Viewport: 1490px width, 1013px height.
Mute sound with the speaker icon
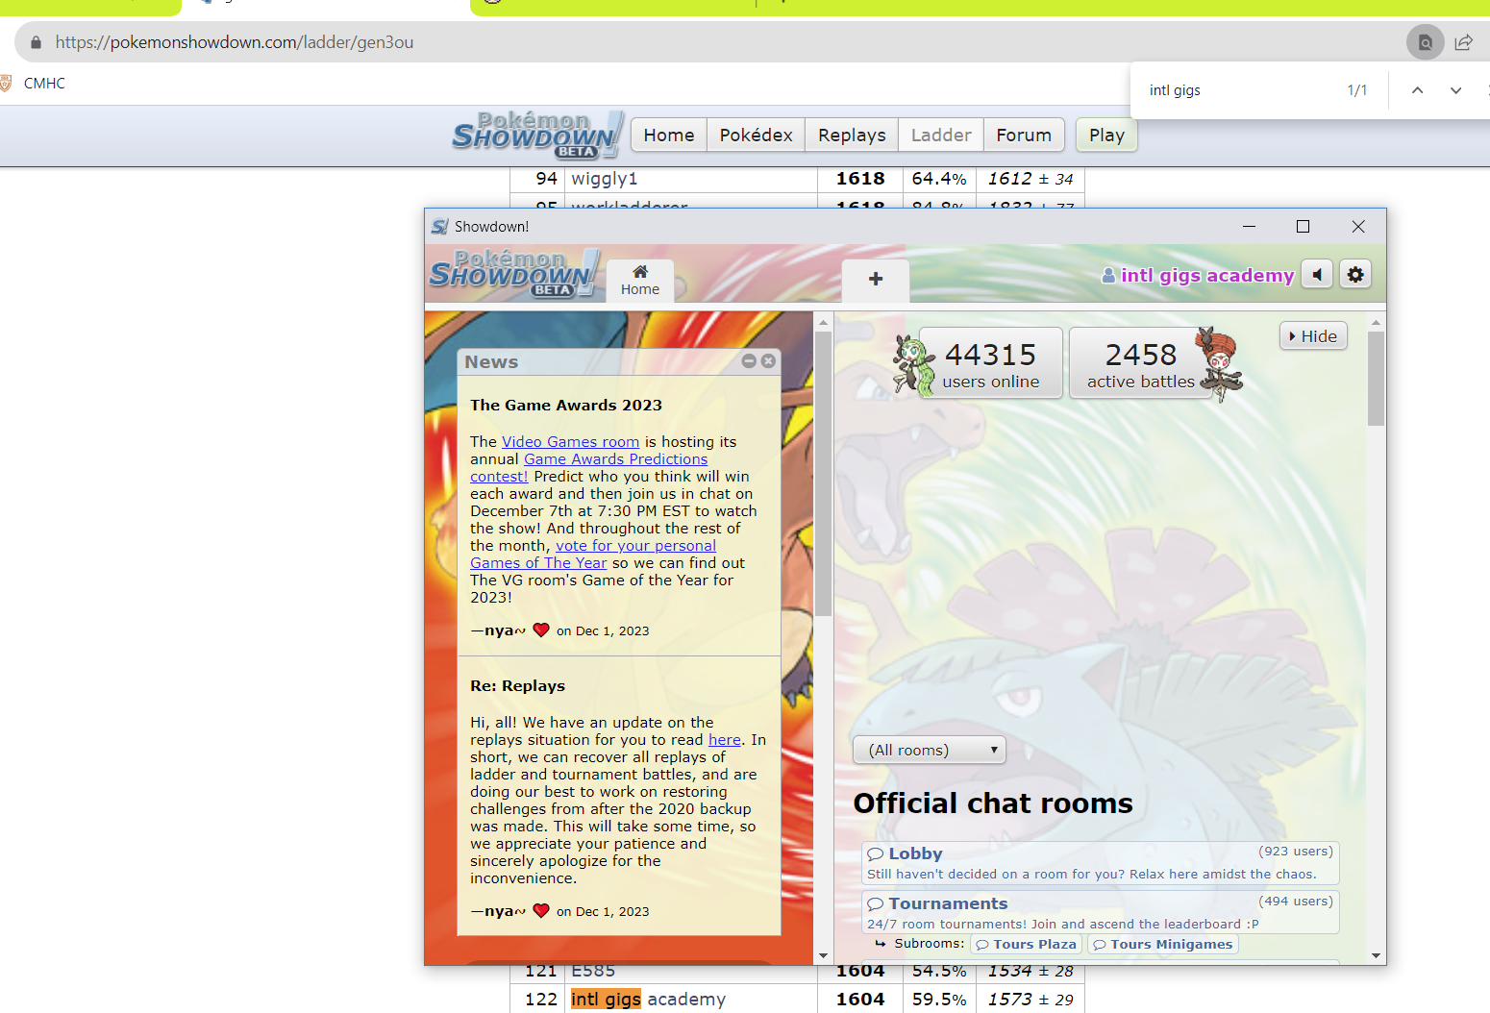(1317, 275)
